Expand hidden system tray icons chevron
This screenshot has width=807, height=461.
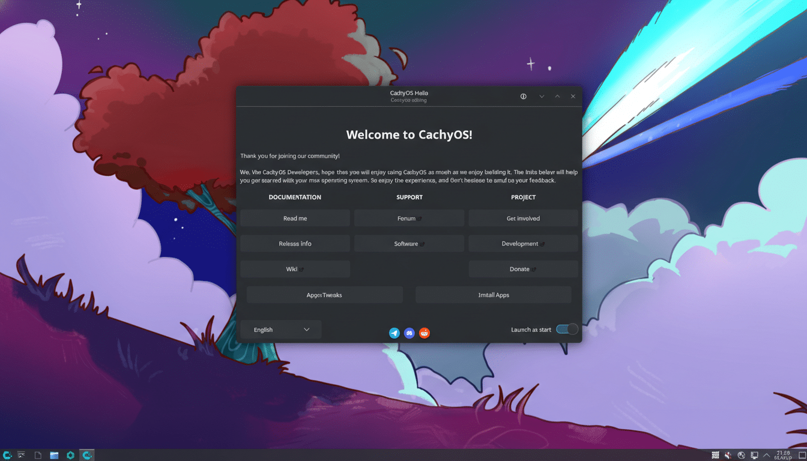767,455
